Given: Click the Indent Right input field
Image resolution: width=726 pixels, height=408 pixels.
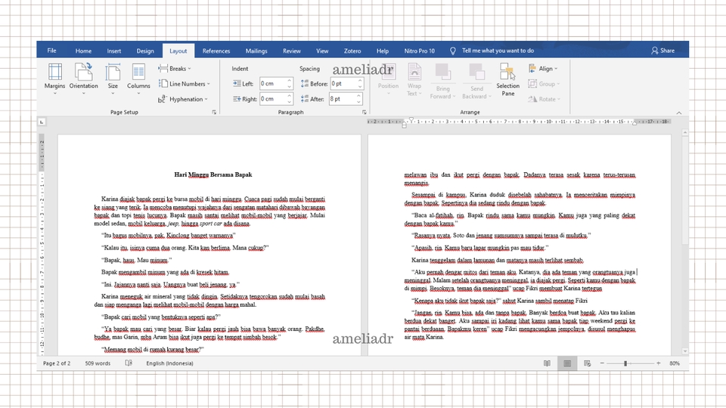Looking at the screenshot, I should (x=273, y=99).
